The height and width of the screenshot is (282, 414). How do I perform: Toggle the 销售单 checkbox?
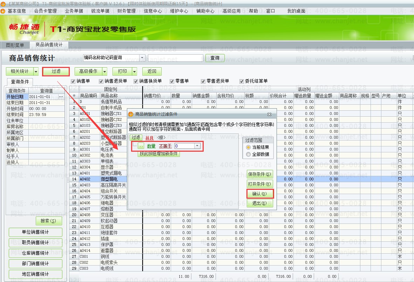[73, 81]
